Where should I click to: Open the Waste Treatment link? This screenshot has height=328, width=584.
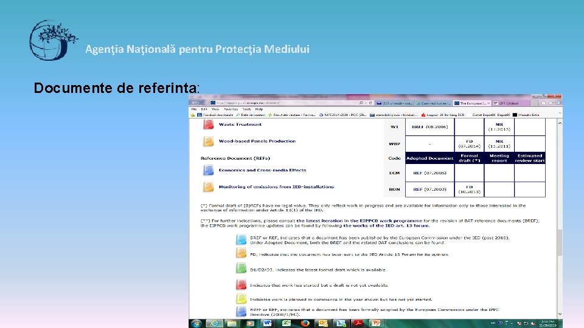pos(240,125)
